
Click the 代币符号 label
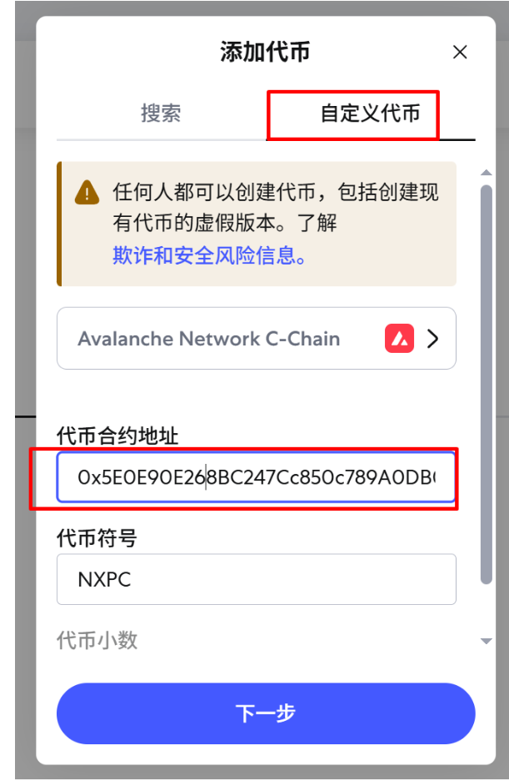pyautogui.click(x=97, y=538)
